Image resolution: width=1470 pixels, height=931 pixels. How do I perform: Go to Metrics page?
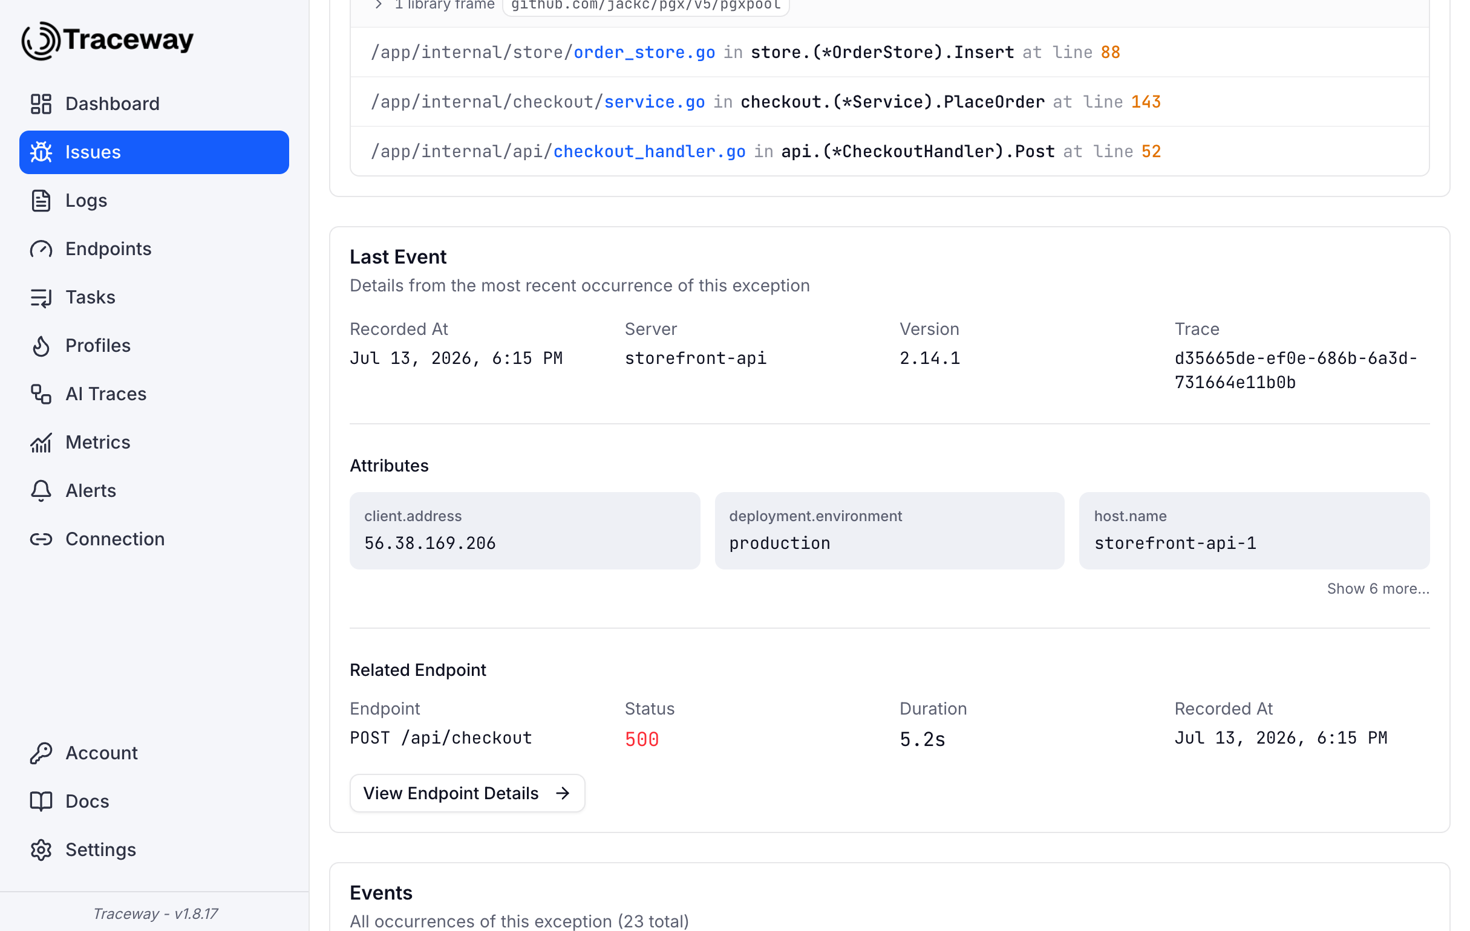(154, 443)
